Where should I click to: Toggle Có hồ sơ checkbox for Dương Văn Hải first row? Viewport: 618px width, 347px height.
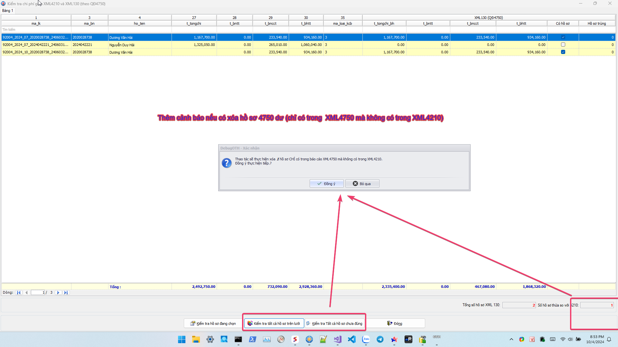[x=563, y=37]
